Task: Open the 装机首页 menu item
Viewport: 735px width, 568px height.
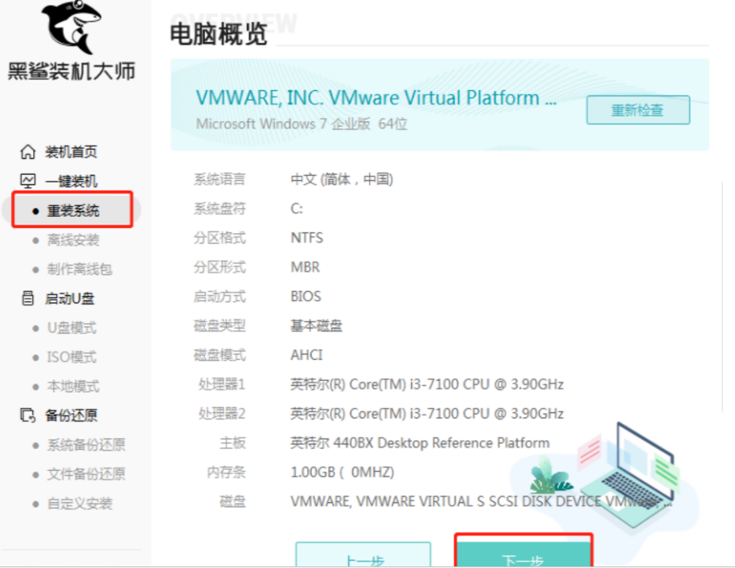Action: 72,152
